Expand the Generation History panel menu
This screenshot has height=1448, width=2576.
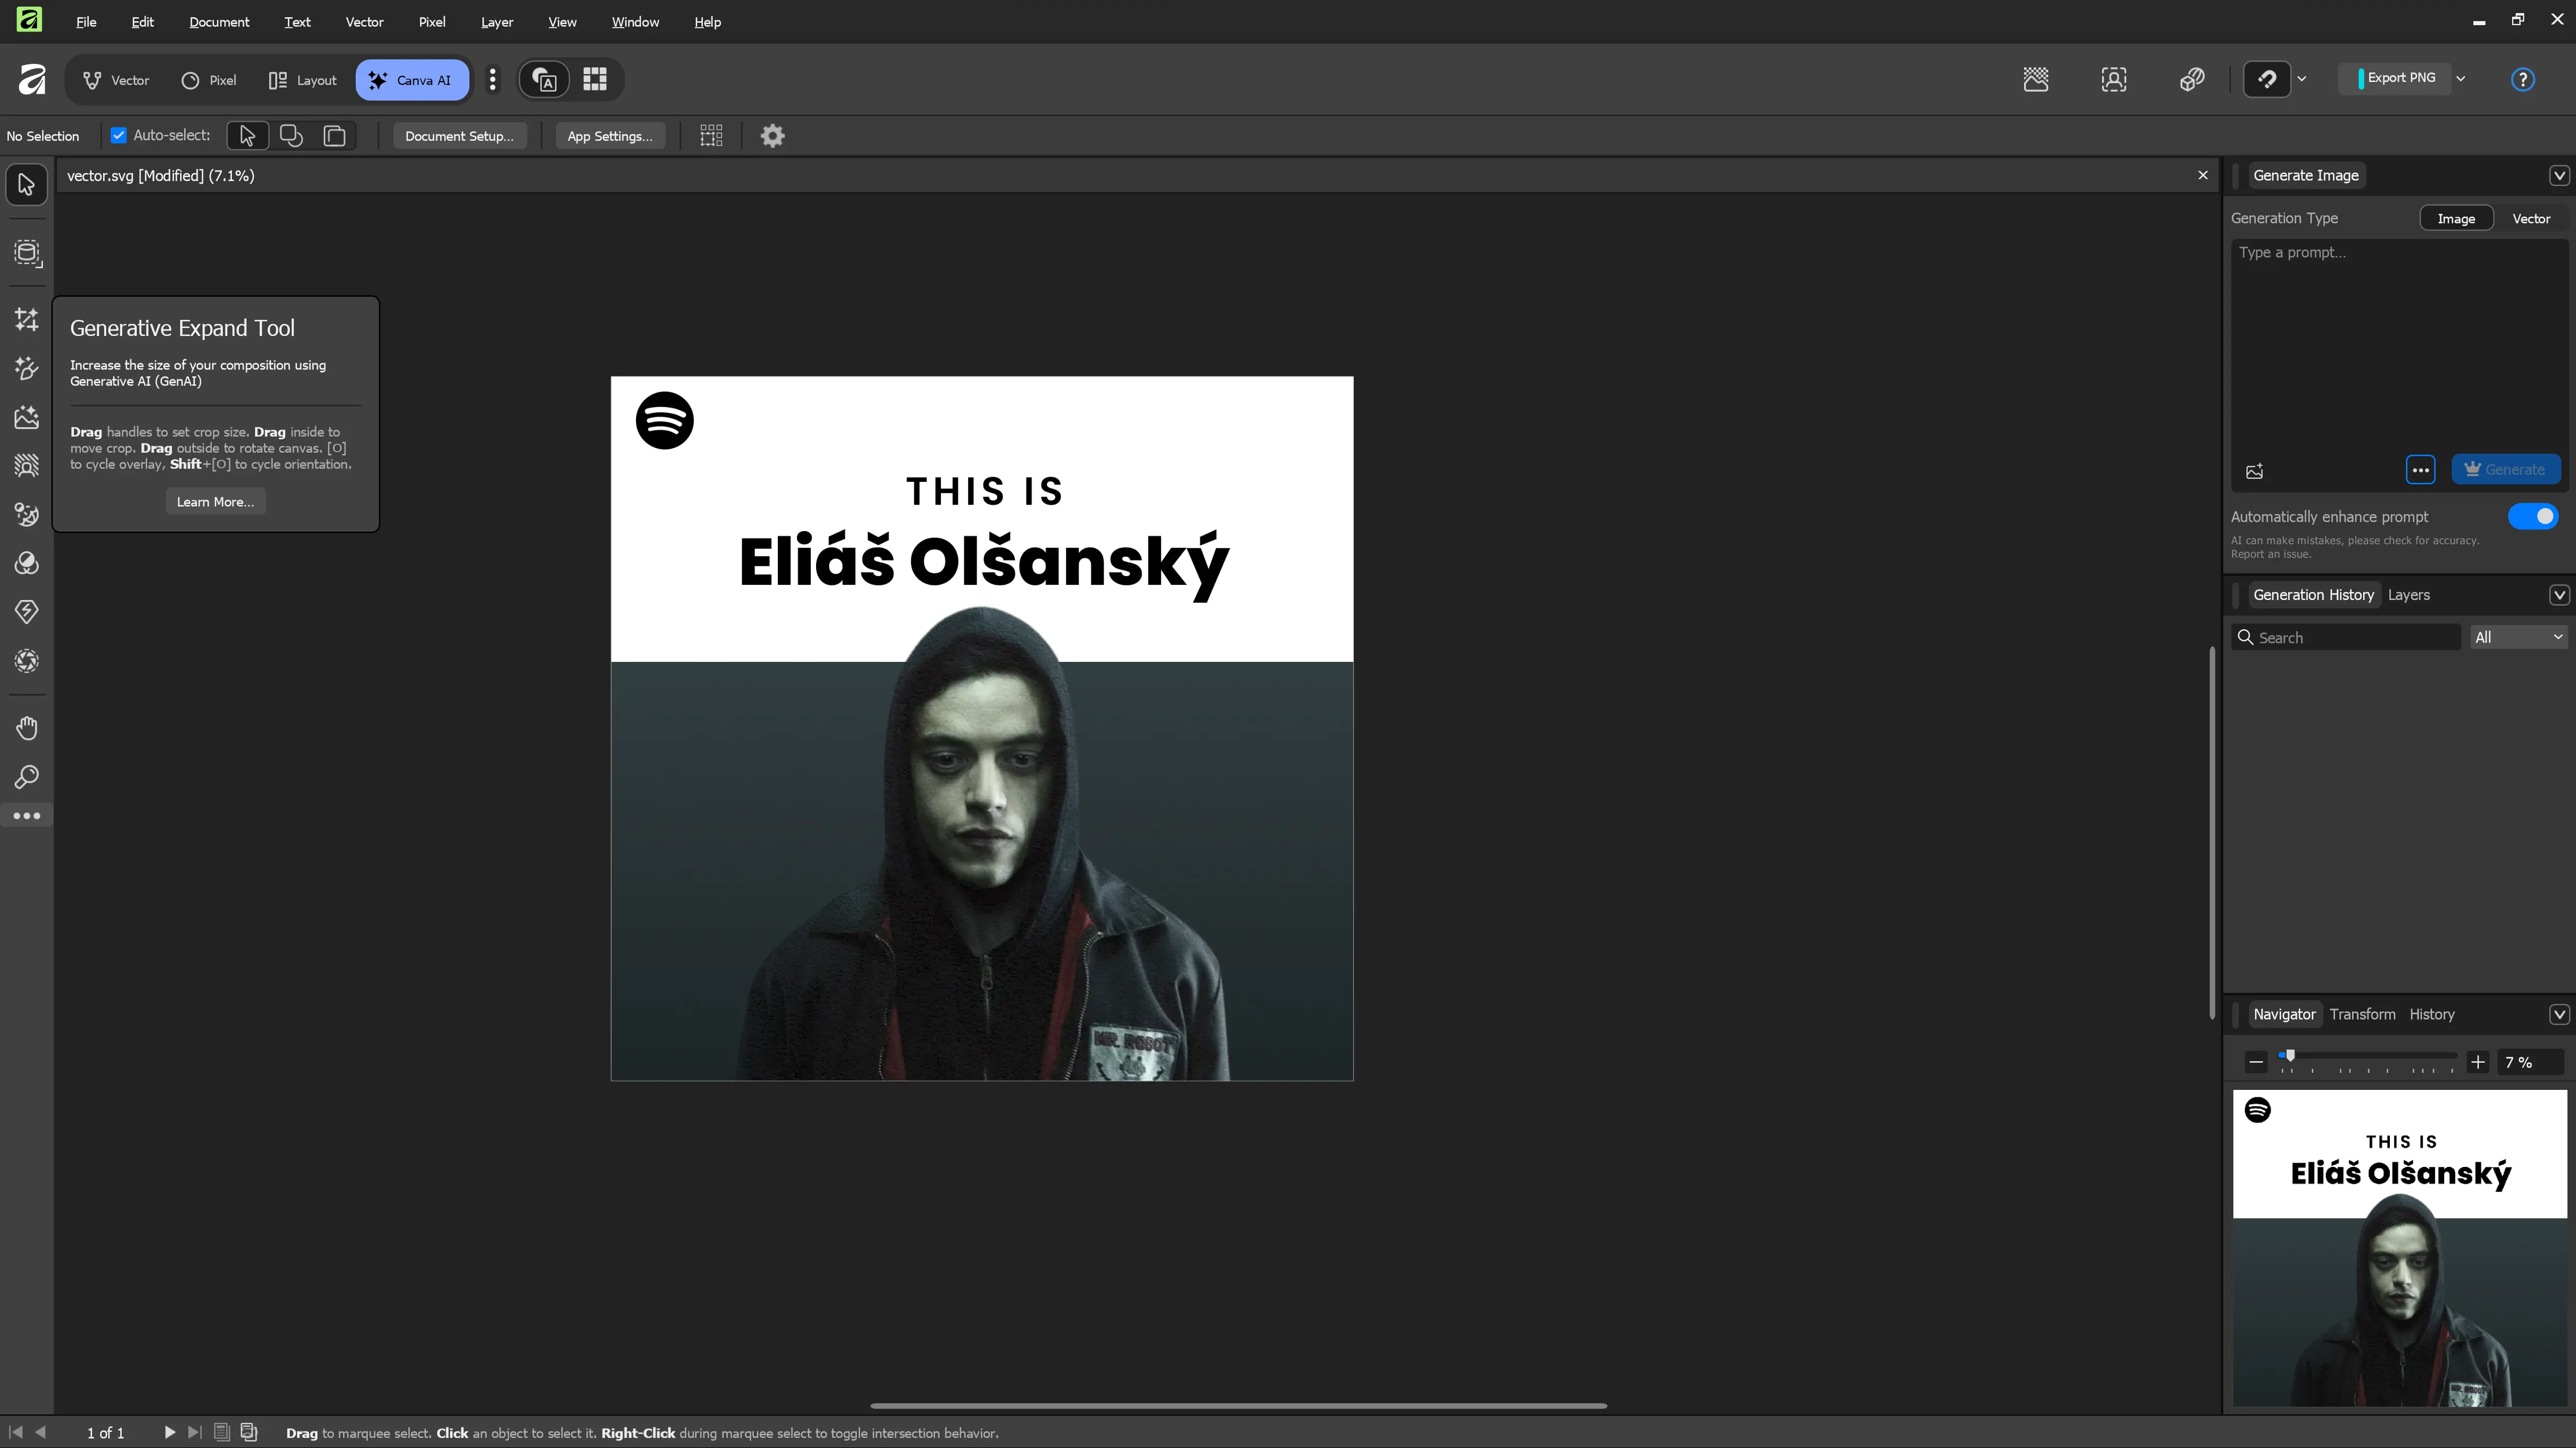click(2558, 595)
